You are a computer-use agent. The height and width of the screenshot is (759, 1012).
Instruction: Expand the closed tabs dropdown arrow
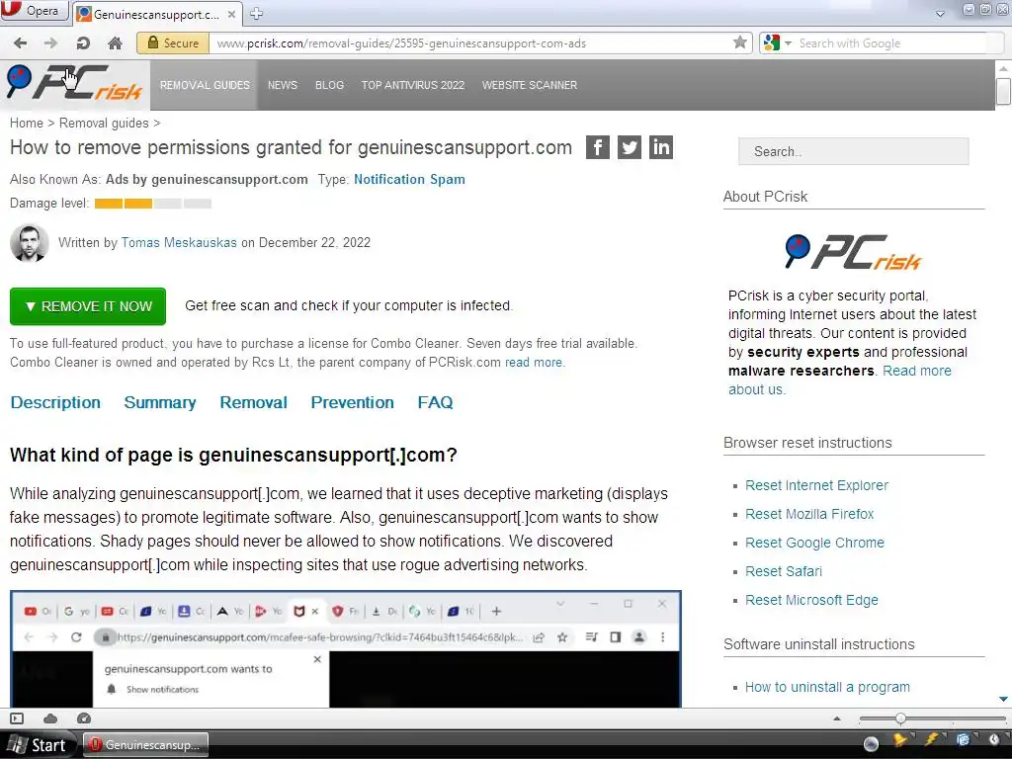[940, 13]
